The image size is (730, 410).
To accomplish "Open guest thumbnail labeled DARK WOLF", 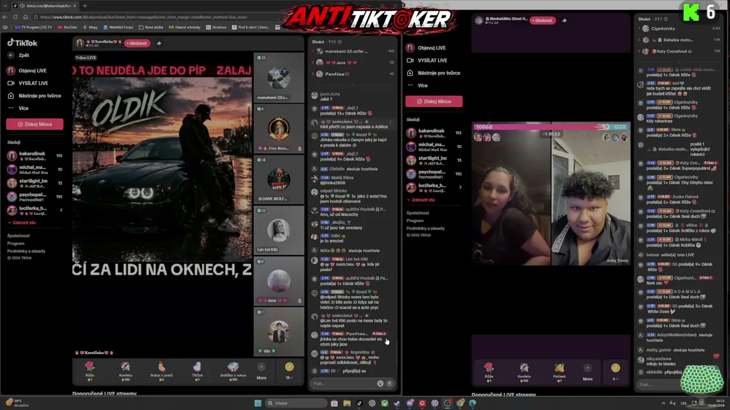I will (x=279, y=179).
